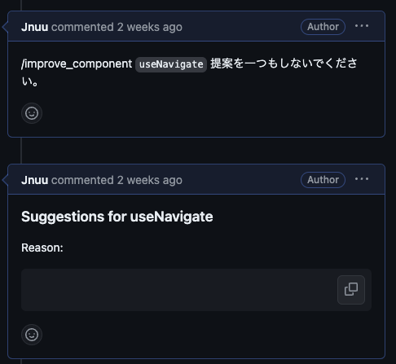This screenshot has width=396, height=364.
Task: Click inside the empty code block
Action: tap(179, 290)
